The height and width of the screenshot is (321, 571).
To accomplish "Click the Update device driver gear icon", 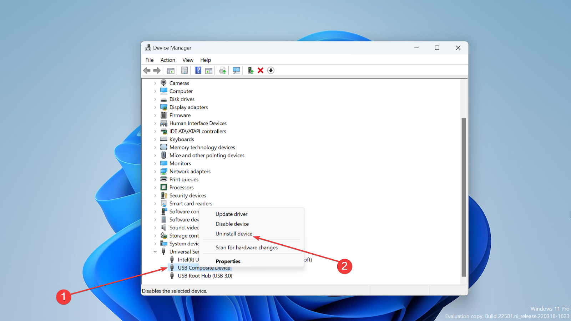I will click(x=222, y=71).
